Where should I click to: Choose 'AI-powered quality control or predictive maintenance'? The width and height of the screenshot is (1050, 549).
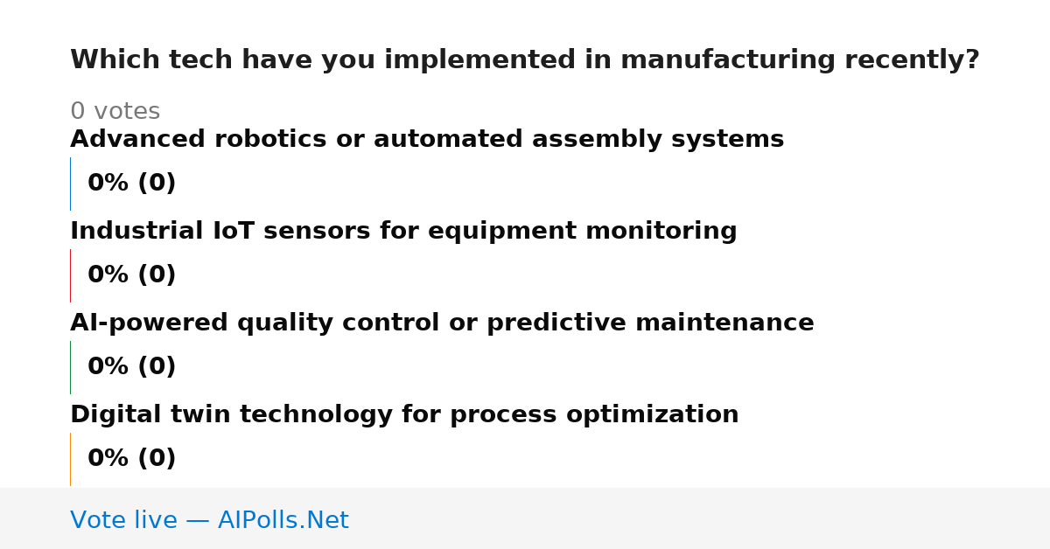pyautogui.click(x=442, y=323)
